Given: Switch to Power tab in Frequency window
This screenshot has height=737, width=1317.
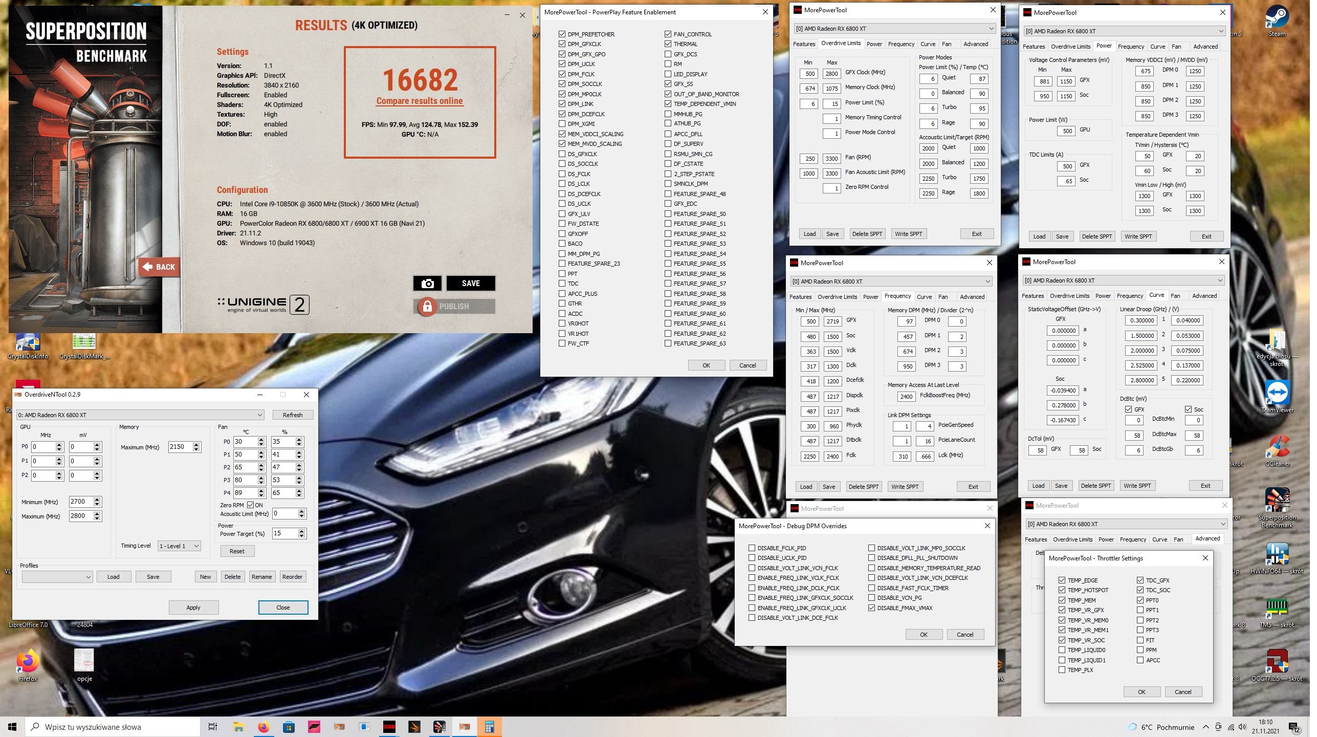Looking at the screenshot, I should pyautogui.click(x=871, y=297).
